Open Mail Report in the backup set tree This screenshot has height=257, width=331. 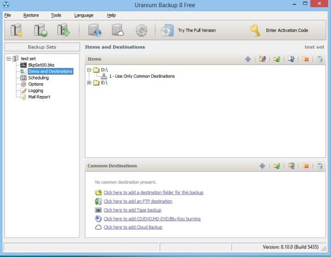click(x=39, y=97)
